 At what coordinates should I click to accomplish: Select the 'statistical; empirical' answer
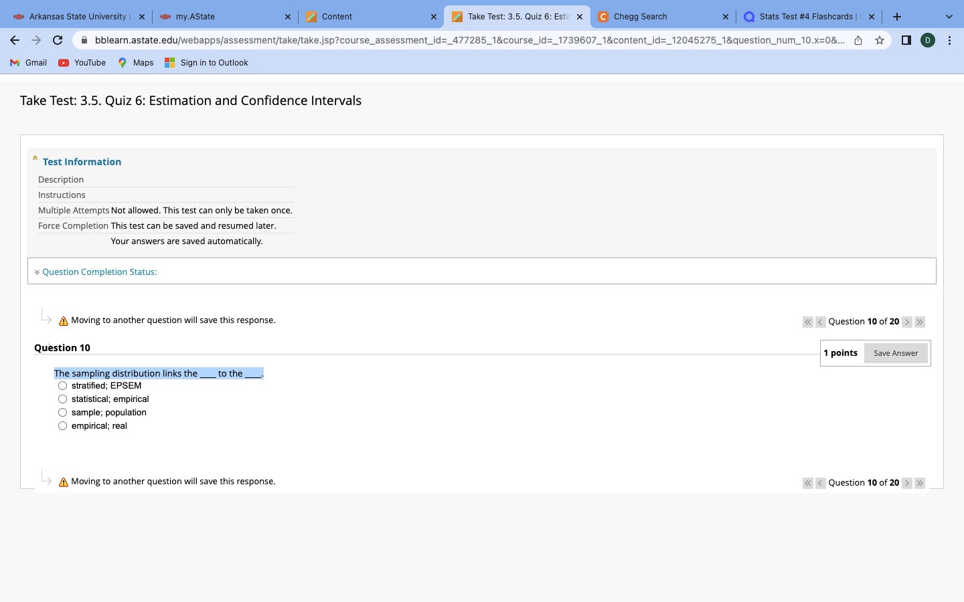(62, 399)
